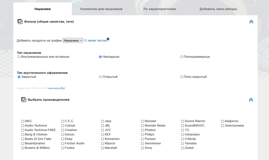Select Внутриканальные или вставные radio button
Viewport: 269px width, 160px height.
tap(19, 57)
